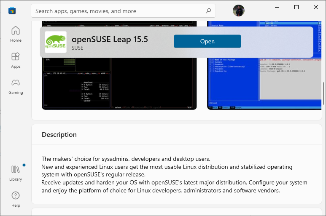Open the openSUSE Leap 15.5 app
The image size is (326, 216).
(207, 41)
